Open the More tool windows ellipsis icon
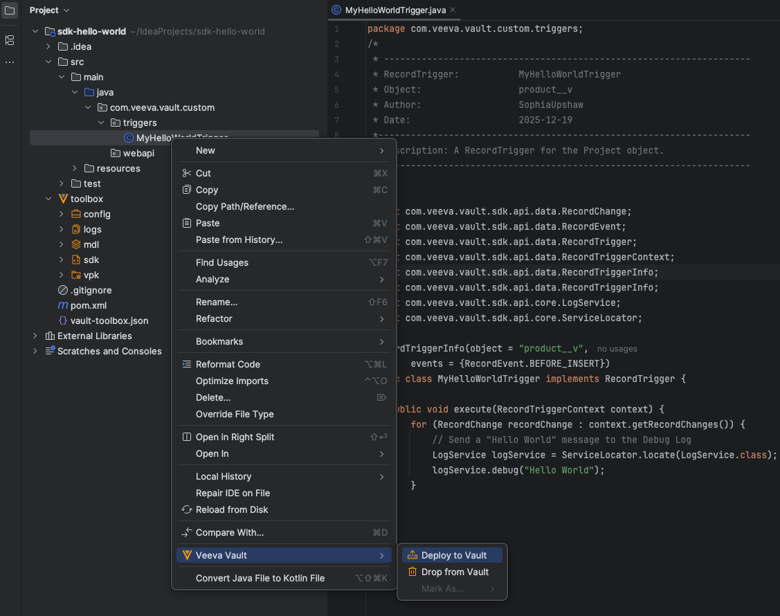Viewport: 780px width, 616px height. pyautogui.click(x=10, y=62)
